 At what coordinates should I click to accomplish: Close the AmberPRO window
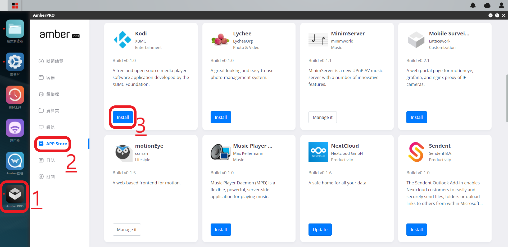coord(504,15)
